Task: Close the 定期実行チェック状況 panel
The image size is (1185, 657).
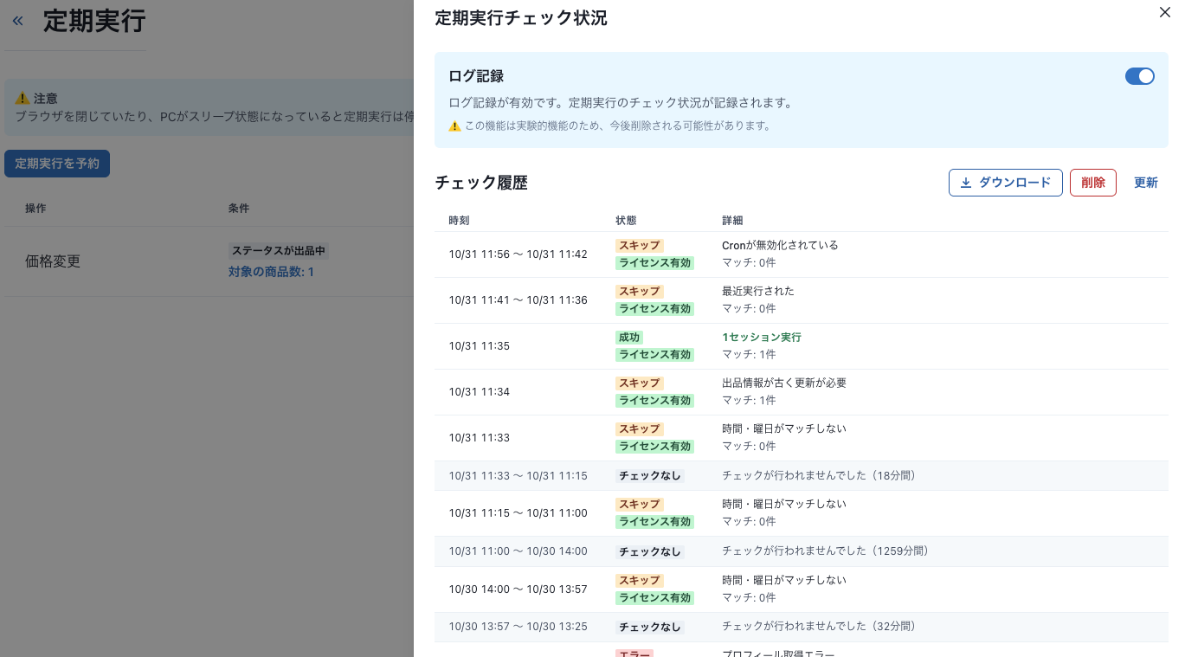Action: [1164, 12]
